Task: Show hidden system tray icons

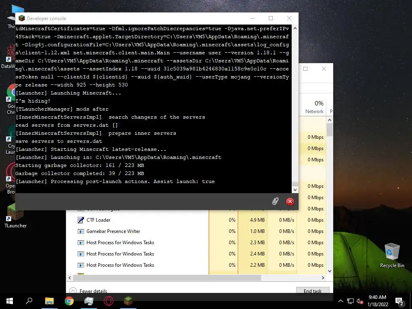Action: (x=340, y=301)
